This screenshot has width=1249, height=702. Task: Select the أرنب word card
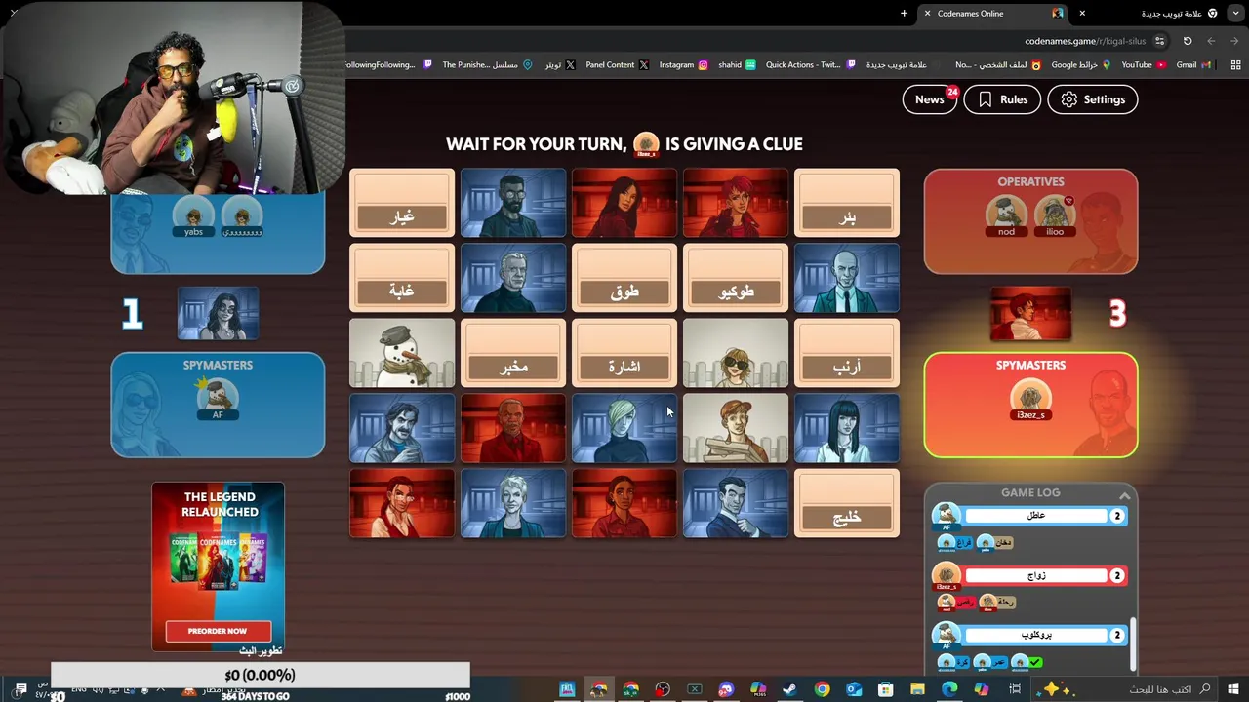click(847, 354)
